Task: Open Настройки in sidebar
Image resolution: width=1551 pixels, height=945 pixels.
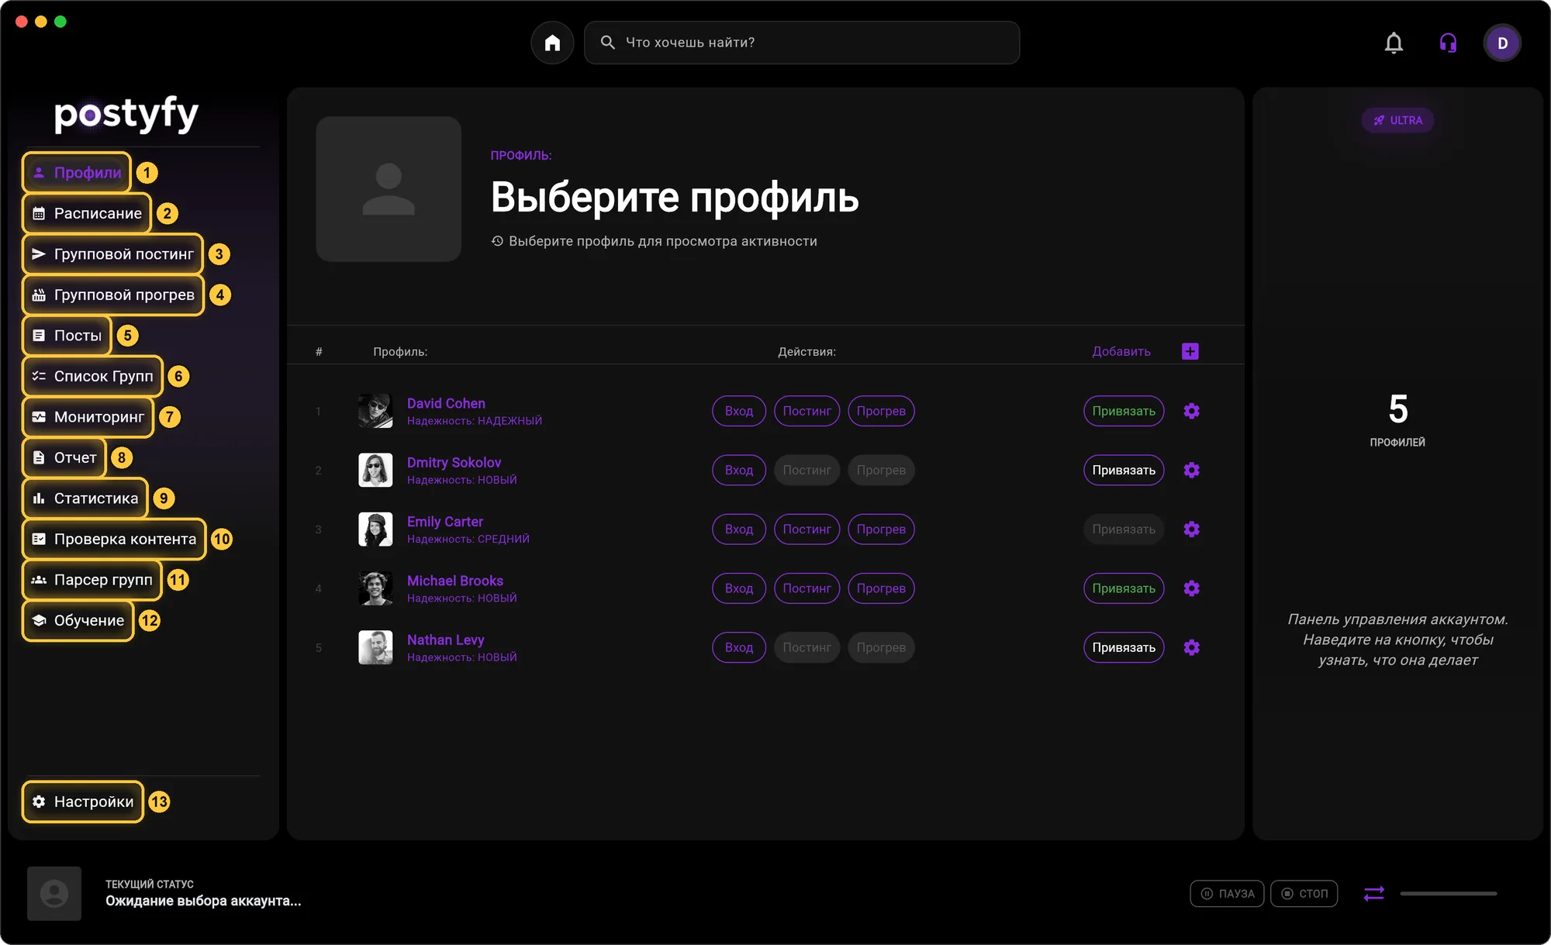Action: point(83,802)
